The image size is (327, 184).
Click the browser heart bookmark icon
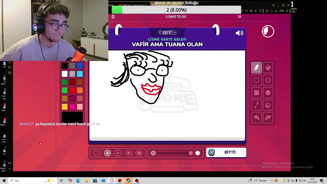(x=260, y=11)
